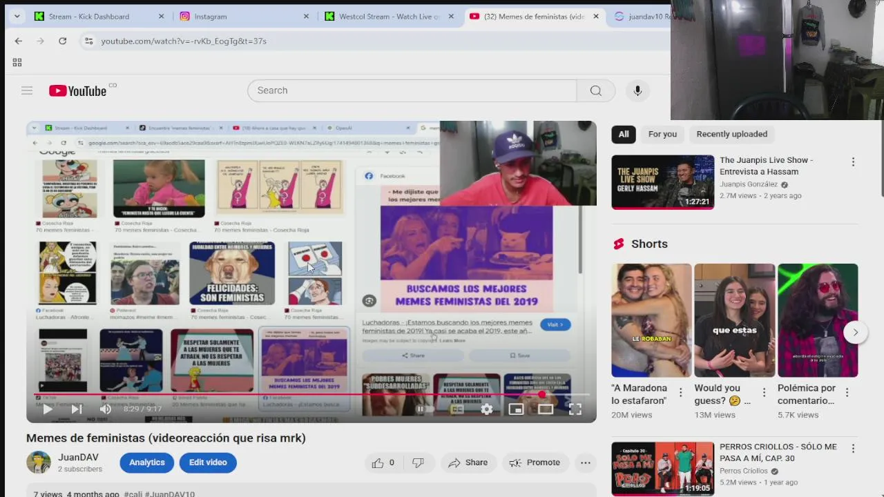Screen dimensions: 884x497
Task: Click the page vertical scrollbar
Action: (881, 159)
